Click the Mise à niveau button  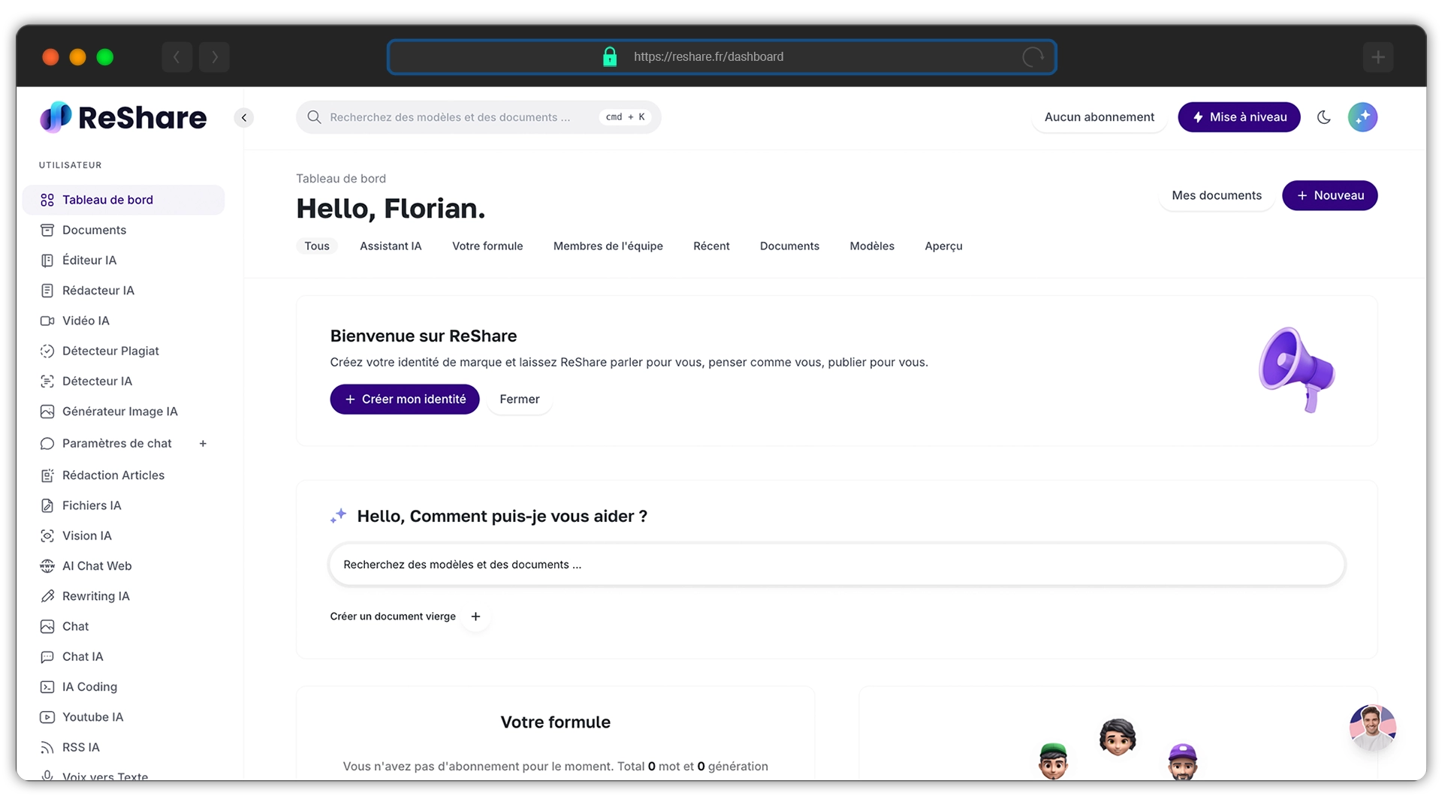point(1239,117)
